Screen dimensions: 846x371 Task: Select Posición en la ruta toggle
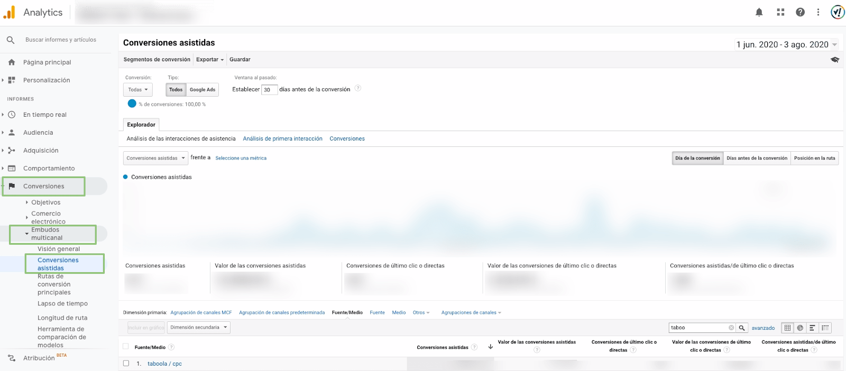click(814, 158)
